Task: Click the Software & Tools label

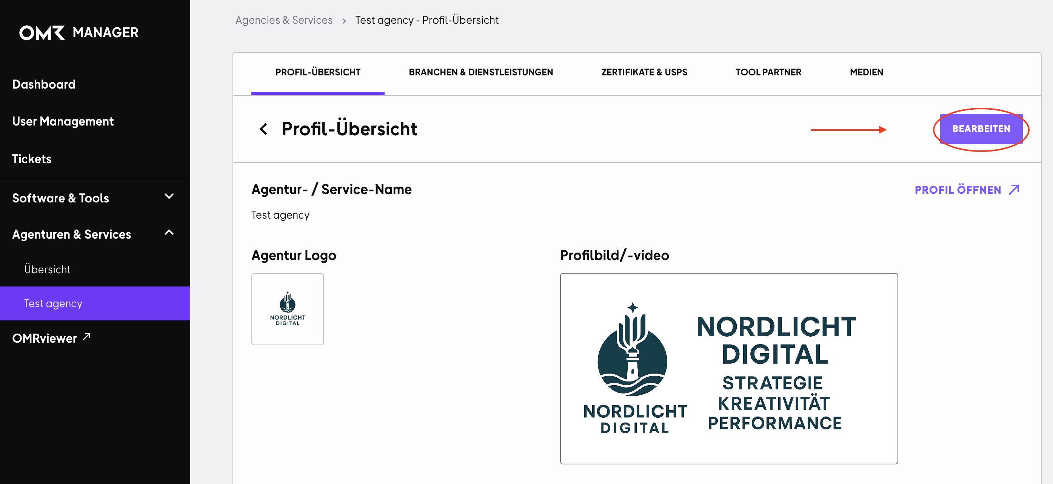Action: coord(60,198)
